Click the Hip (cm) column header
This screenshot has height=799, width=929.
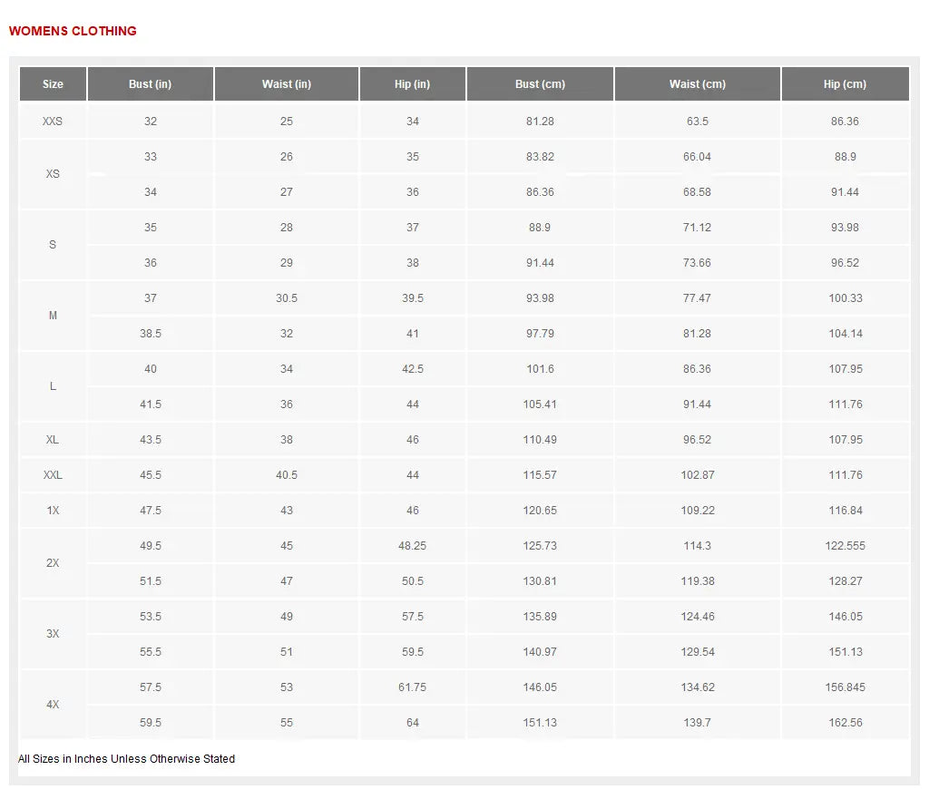845,84
